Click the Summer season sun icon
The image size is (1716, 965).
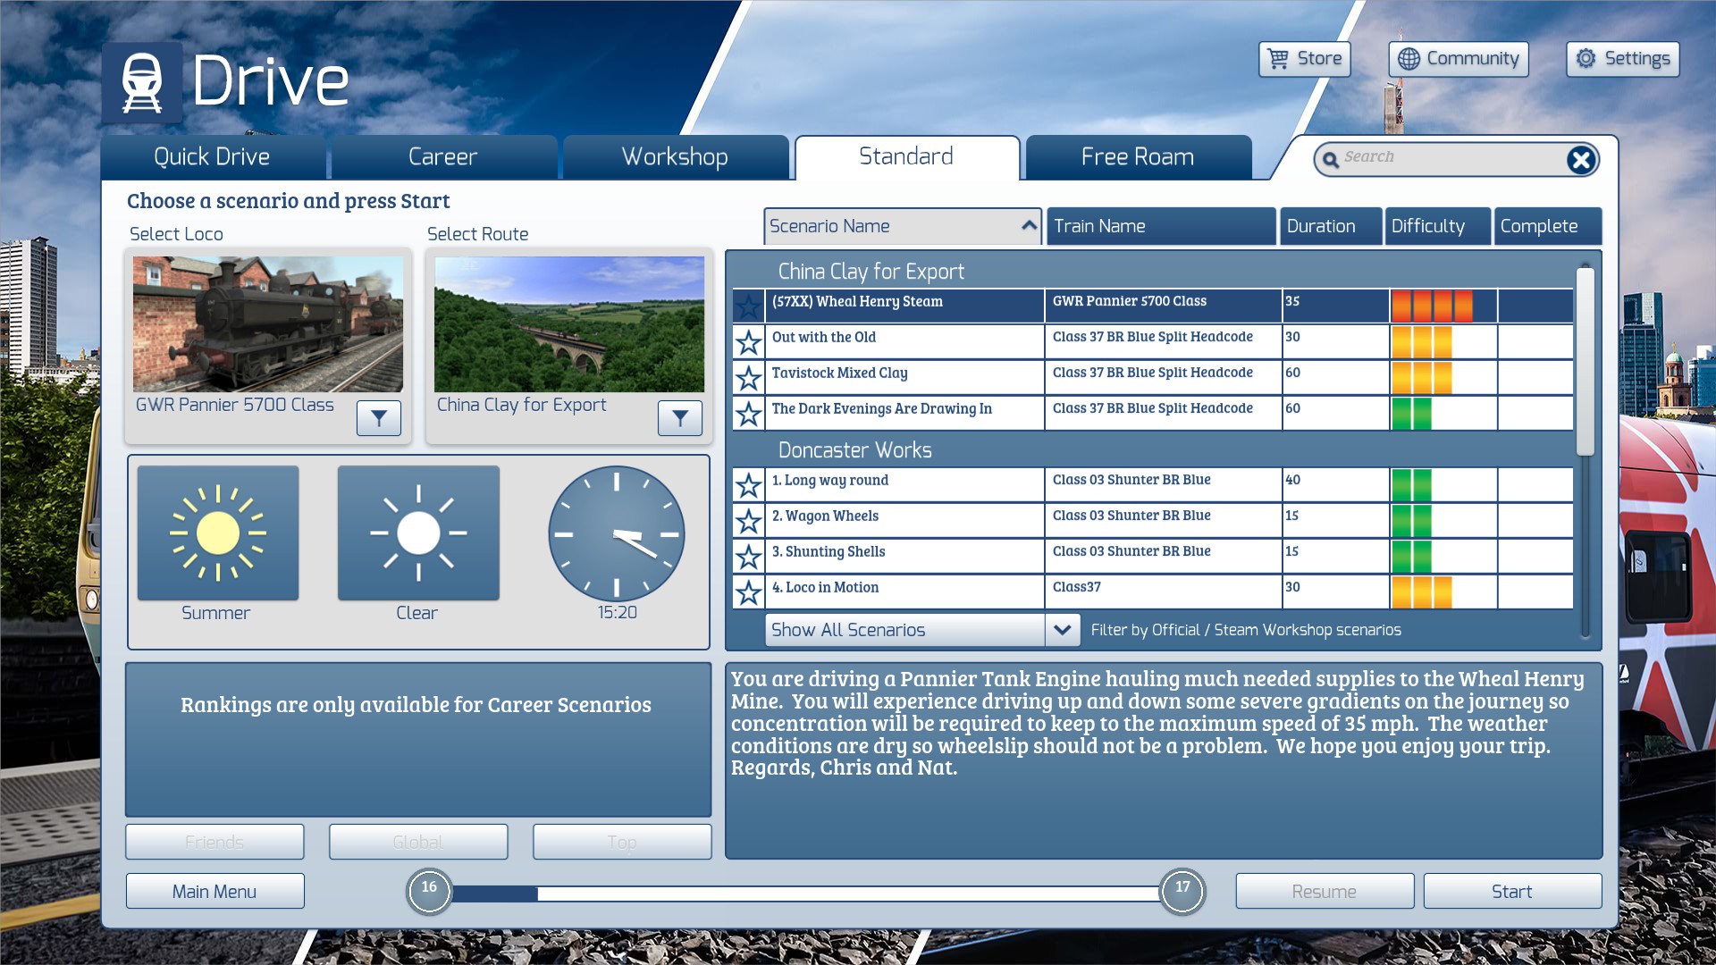point(218,533)
